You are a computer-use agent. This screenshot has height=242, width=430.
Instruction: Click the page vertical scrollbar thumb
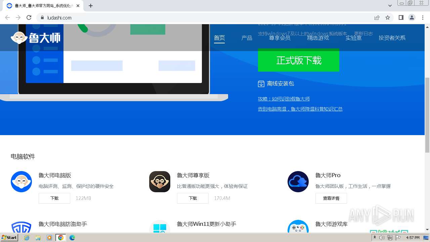point(427,114)
